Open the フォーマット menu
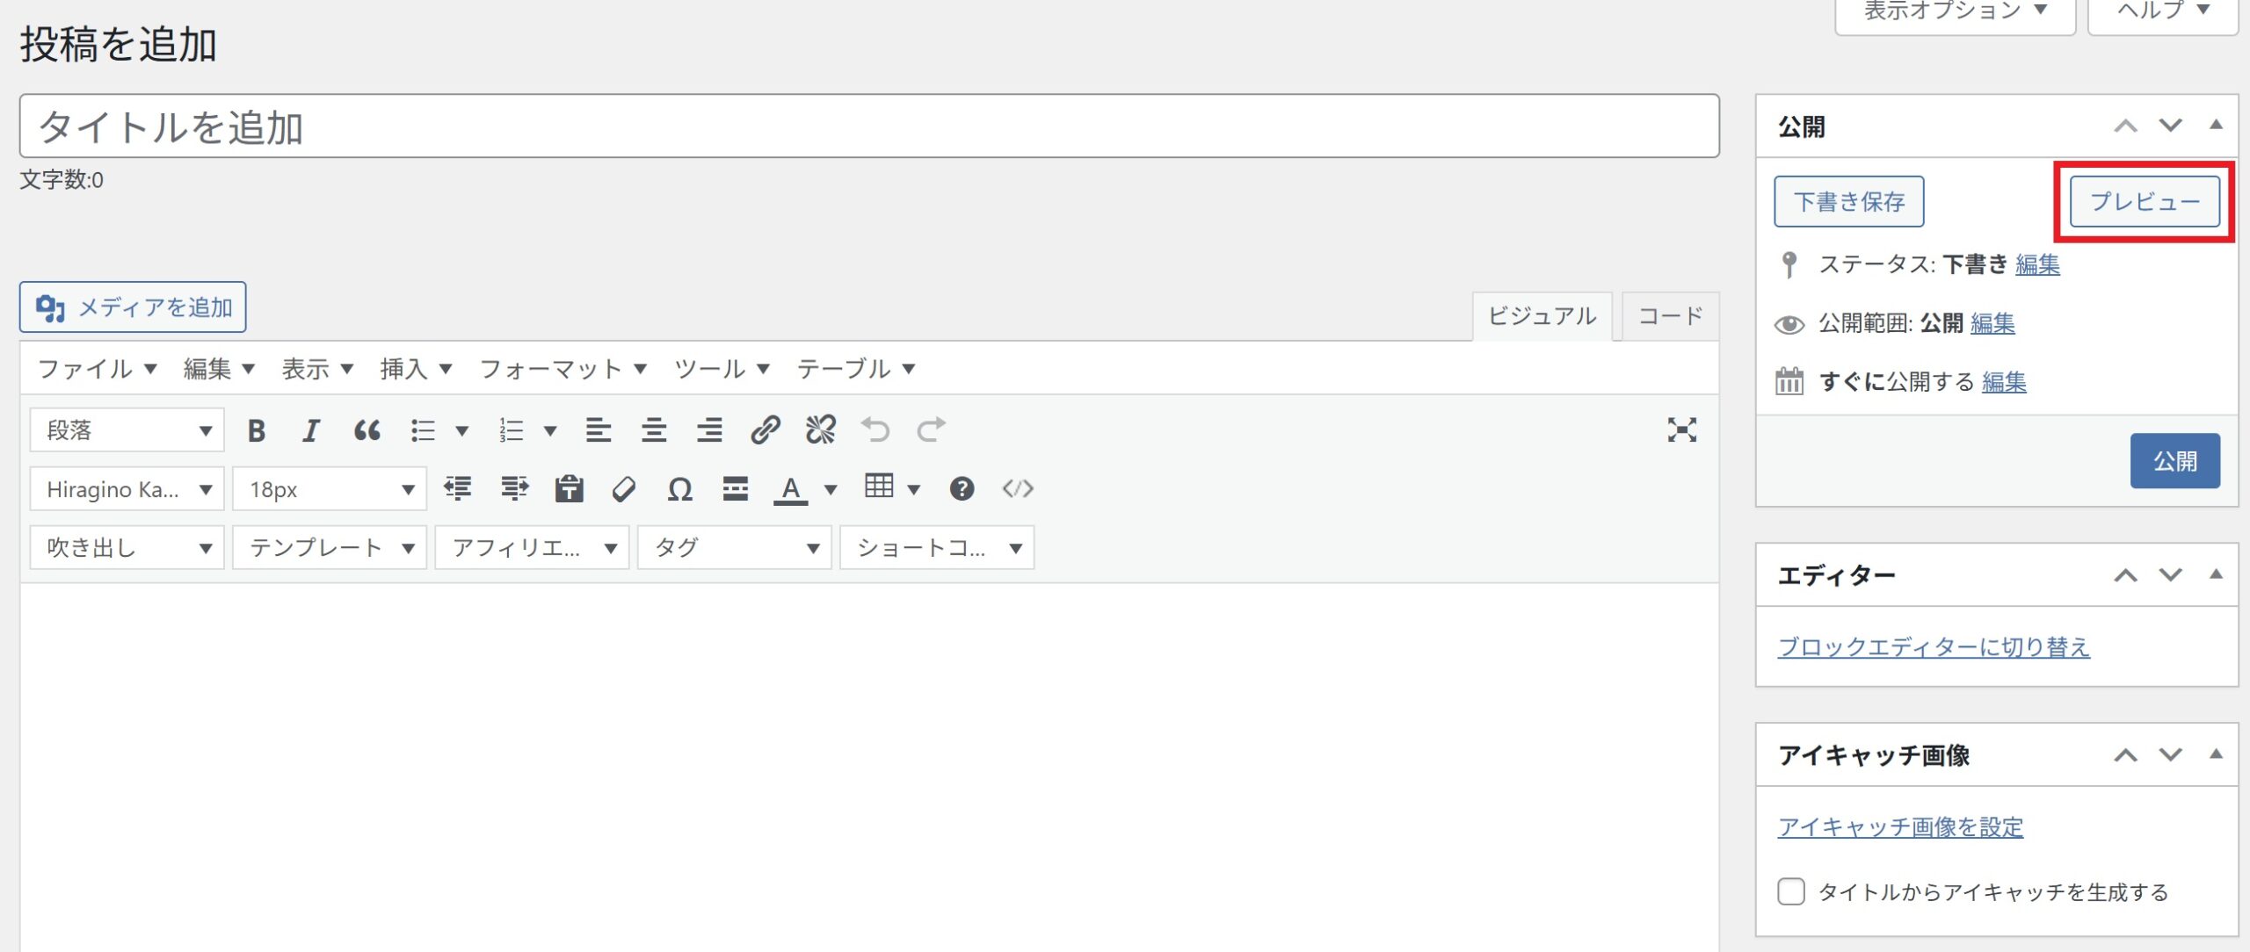2250x952 pixels. point(562,369)
